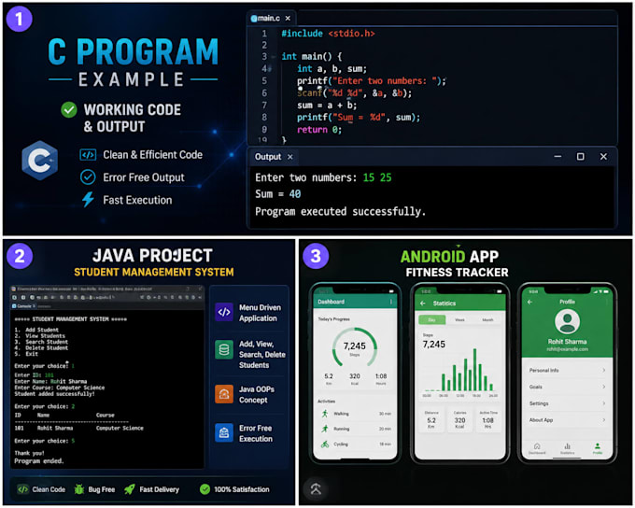Click 'Enter two numbers: 15 25' output line
Image resolution: width=635 pixels, height=508 pixels.
[x=323, y=177]
